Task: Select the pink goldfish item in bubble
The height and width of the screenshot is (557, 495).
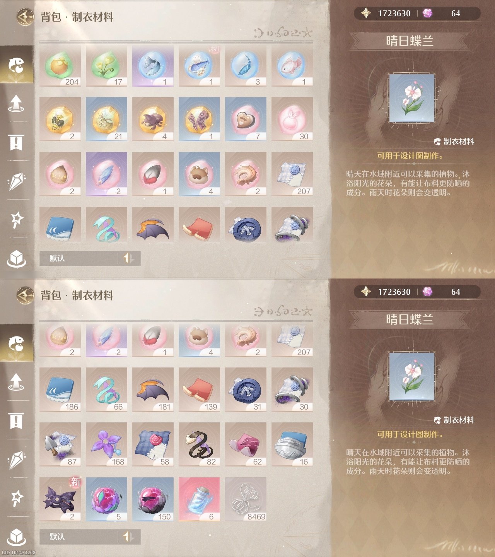Action: 292,65
